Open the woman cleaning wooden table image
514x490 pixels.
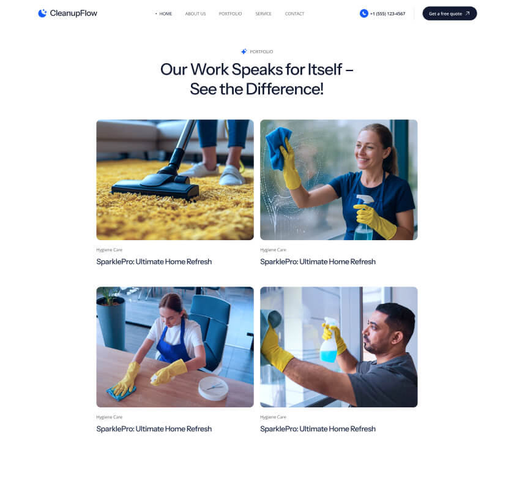pyautogui.click(x=175, y=347)
